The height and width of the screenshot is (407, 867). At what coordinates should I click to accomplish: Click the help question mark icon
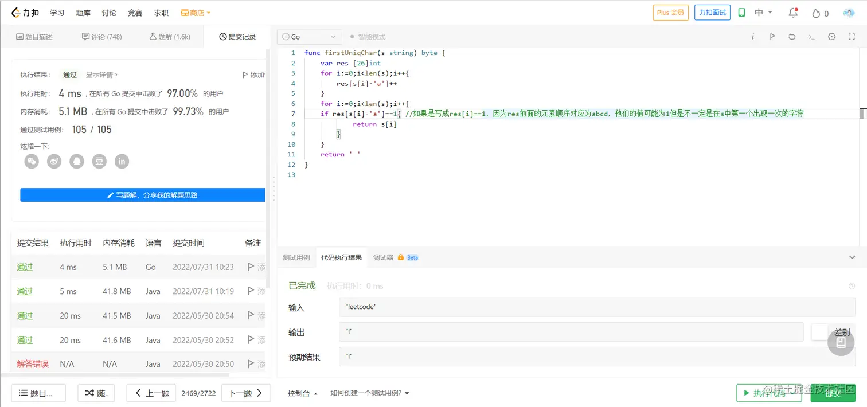coord(852,286)
